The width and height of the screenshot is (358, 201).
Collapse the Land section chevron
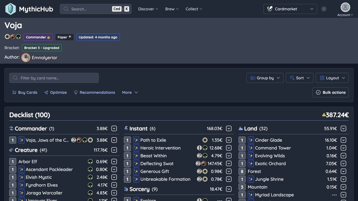[x=343, y=128]
